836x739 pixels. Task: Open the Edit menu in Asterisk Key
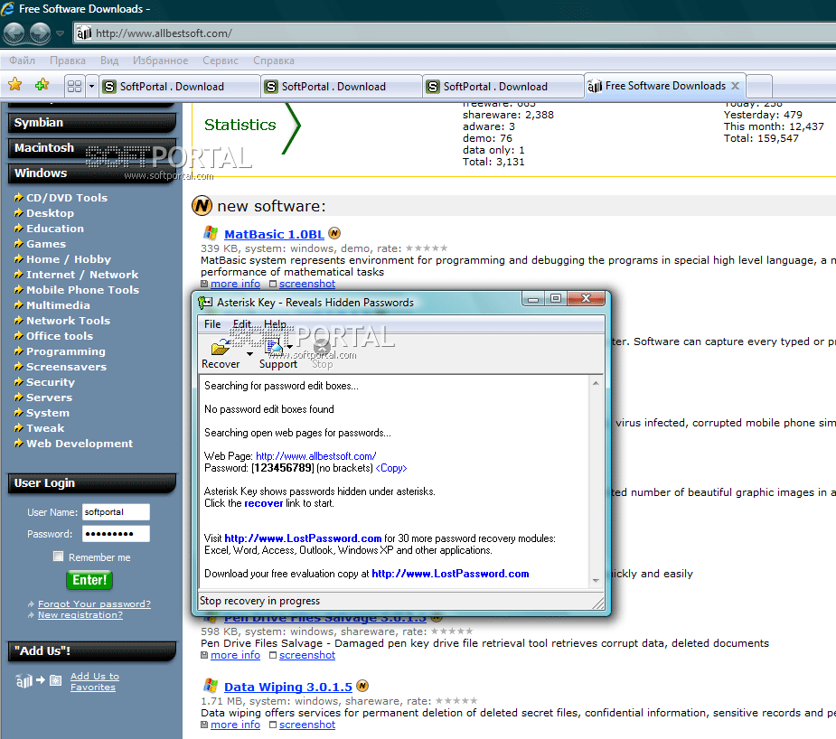(x=242, y=324)
